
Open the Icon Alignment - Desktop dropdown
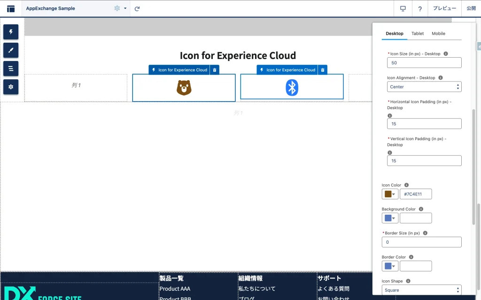424,87
